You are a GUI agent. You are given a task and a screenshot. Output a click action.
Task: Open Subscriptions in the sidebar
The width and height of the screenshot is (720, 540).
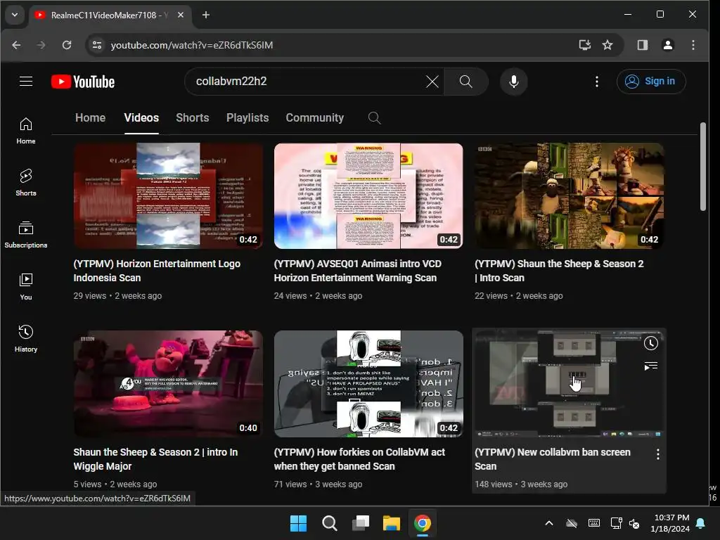[26, 235]
